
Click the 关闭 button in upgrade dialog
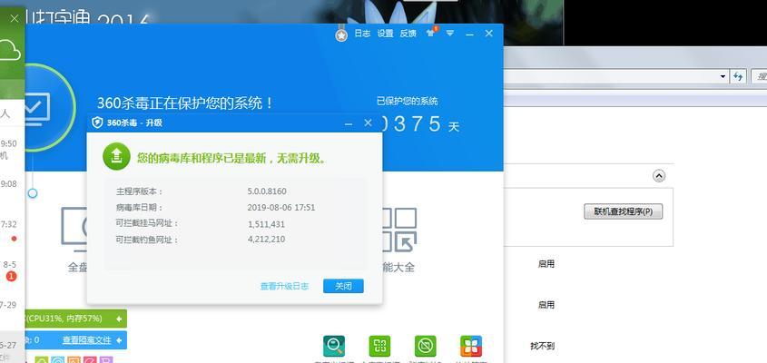point(343,286)
